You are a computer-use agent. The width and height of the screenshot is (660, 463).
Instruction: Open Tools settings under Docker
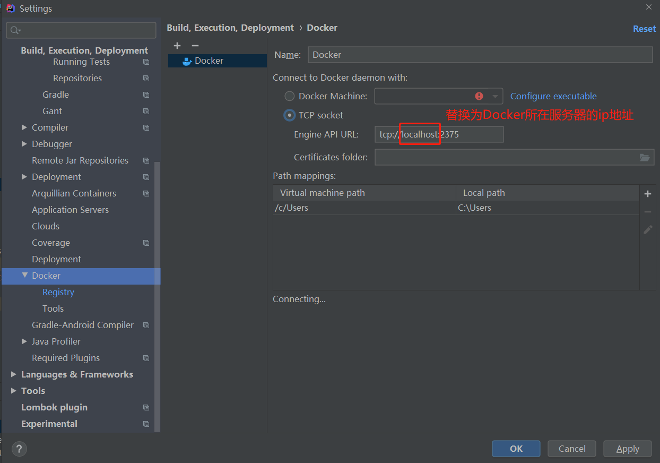(53, 308)
